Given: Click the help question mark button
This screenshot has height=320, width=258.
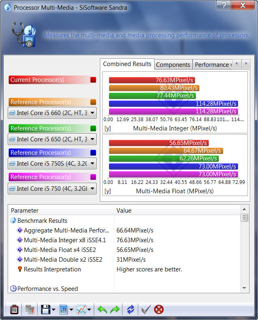Looking at the screenshot, I should pyautogui.click(x=224, y=5).
